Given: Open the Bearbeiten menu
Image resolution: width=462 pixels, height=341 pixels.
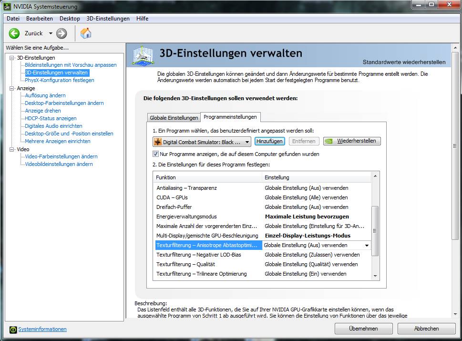Looking at the screenshot, I should click(x=40, y=19).
